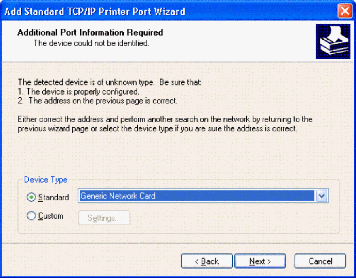
Task: Expand the Generic Network Card dropdown arrow
Action: click(322, 196)
